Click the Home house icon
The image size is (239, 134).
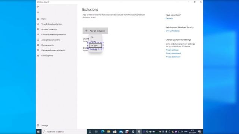38,19
